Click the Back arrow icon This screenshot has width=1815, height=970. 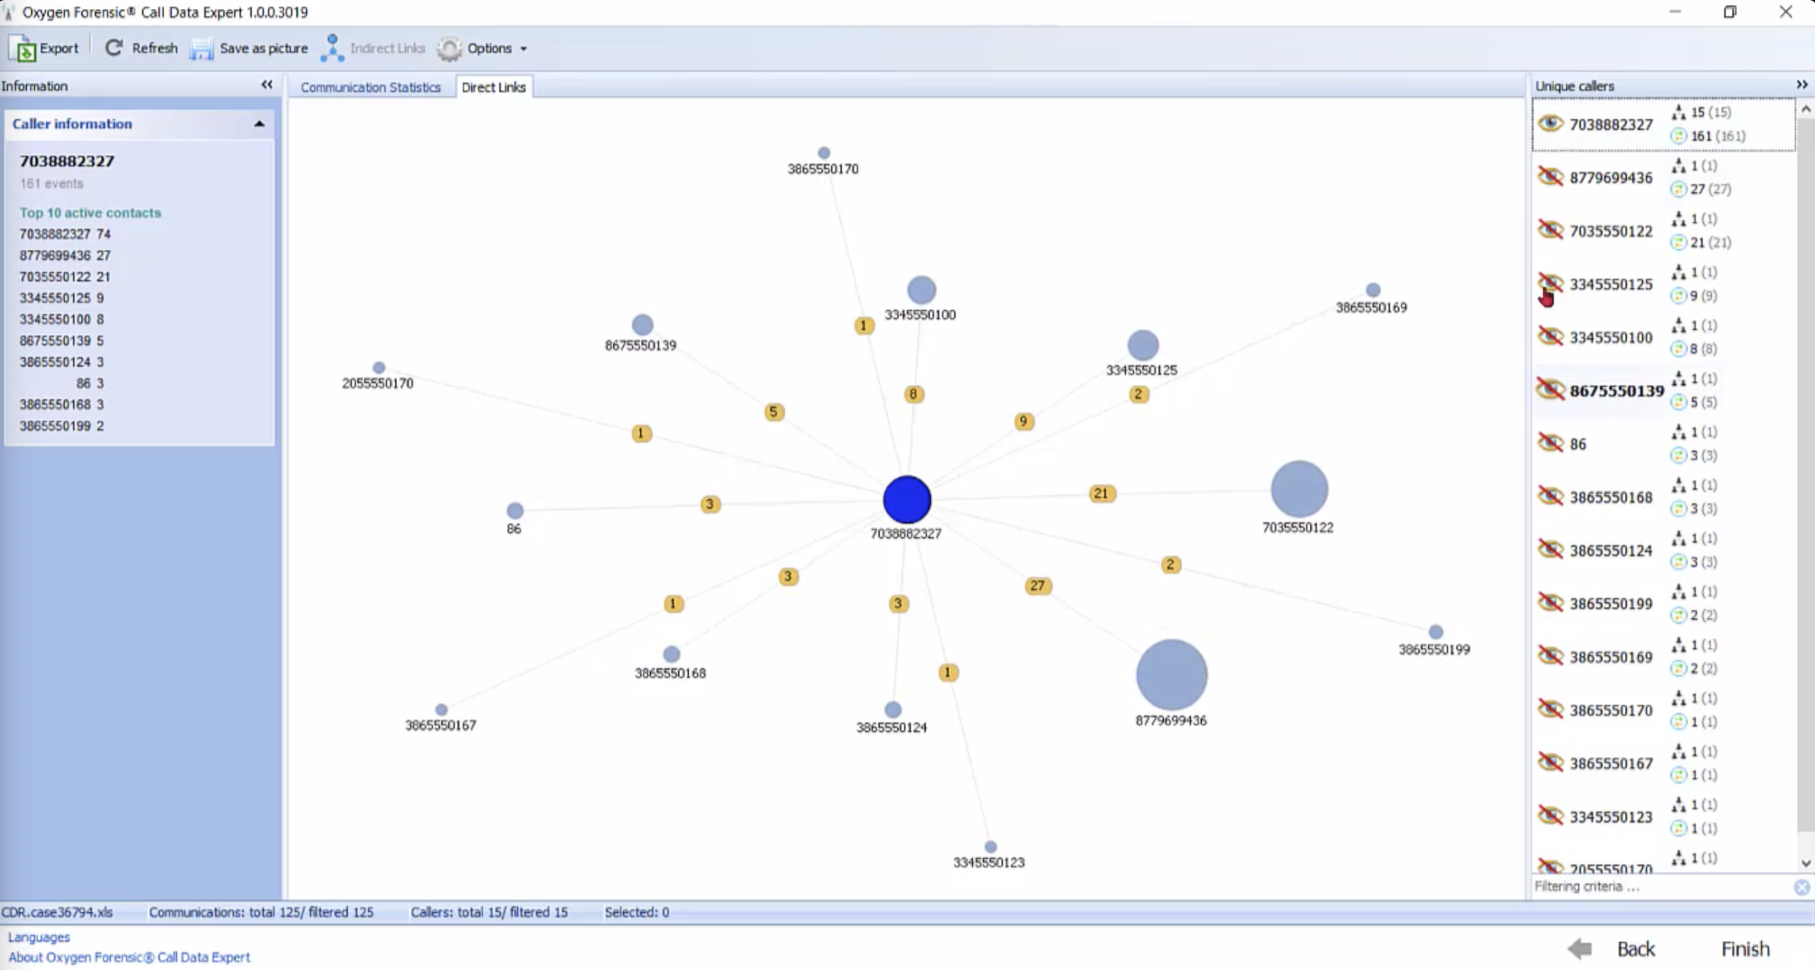click(1579, 948)
